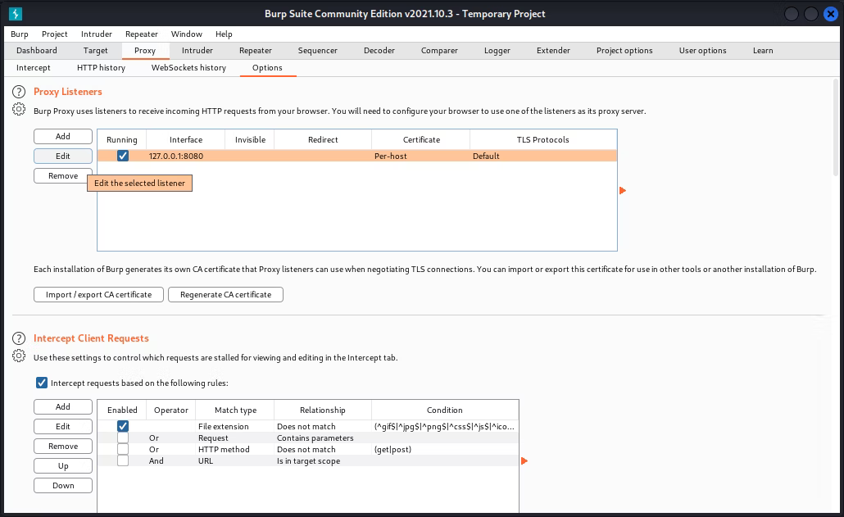Click the Burp Suite lightning logo icon
Viewport: 844px width, 517px height.
[16, 14]
